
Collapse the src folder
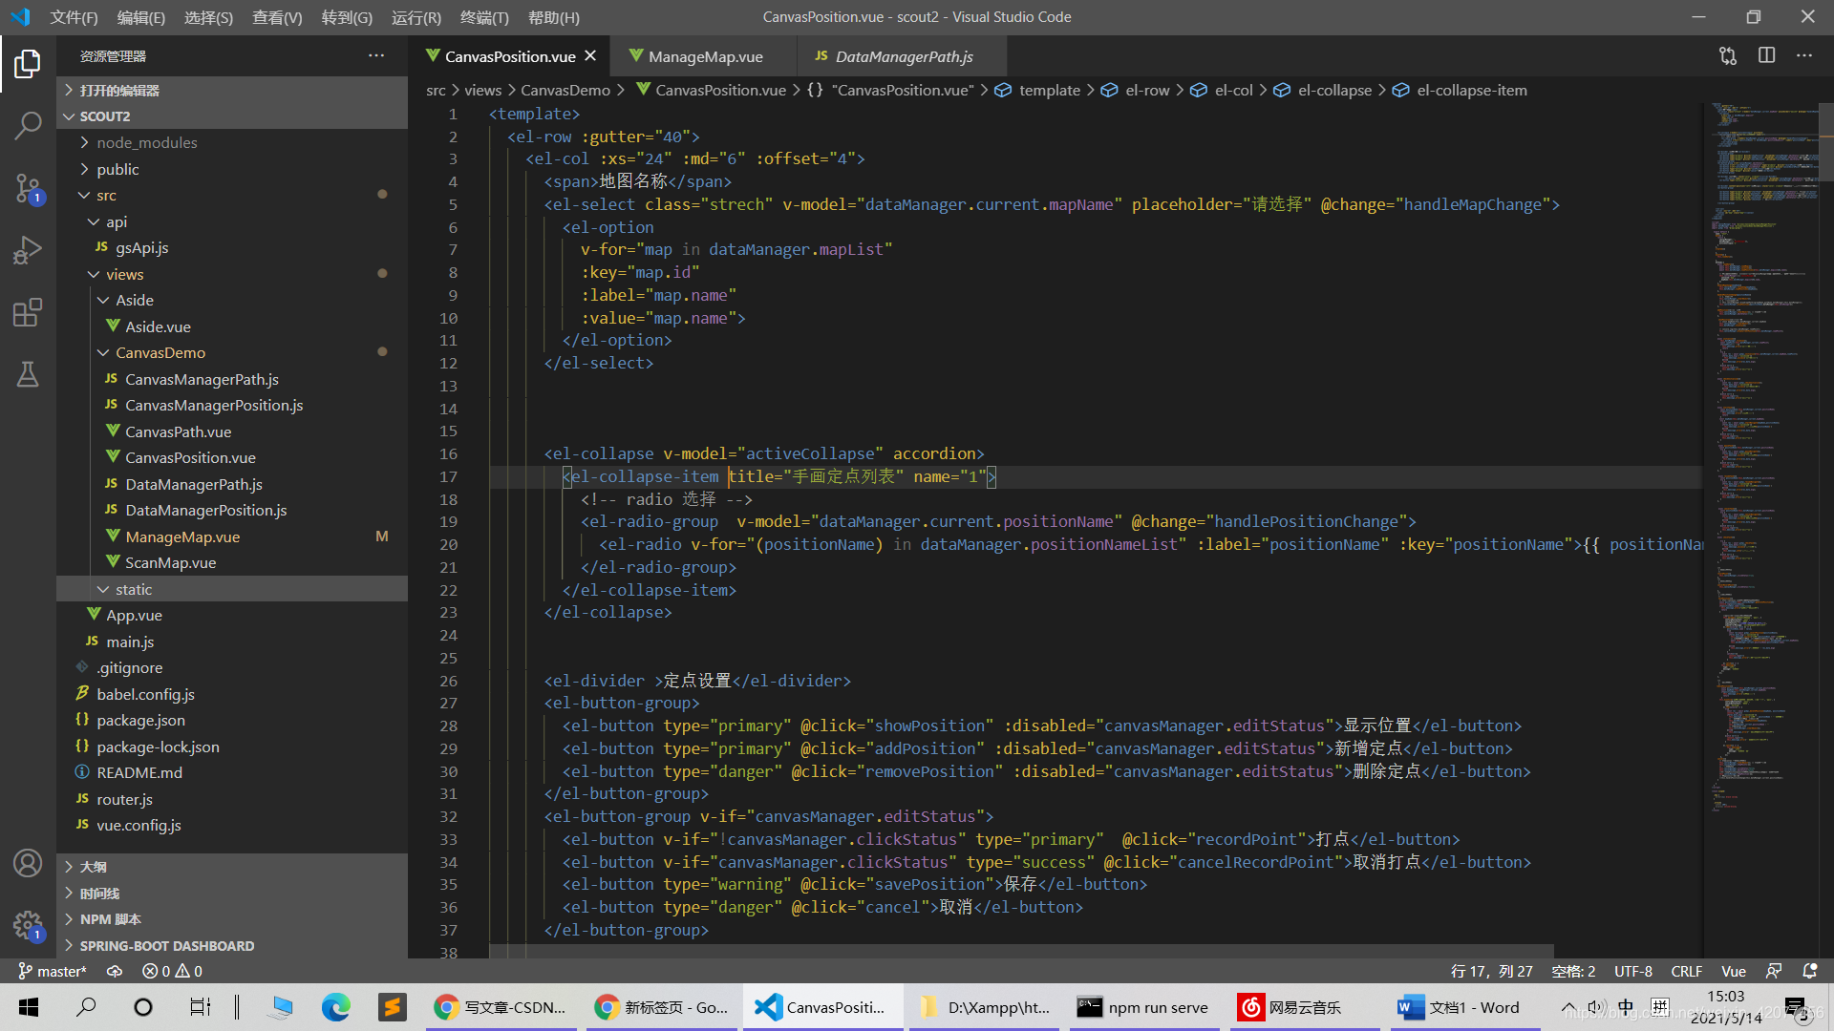[x=232, y=195]
